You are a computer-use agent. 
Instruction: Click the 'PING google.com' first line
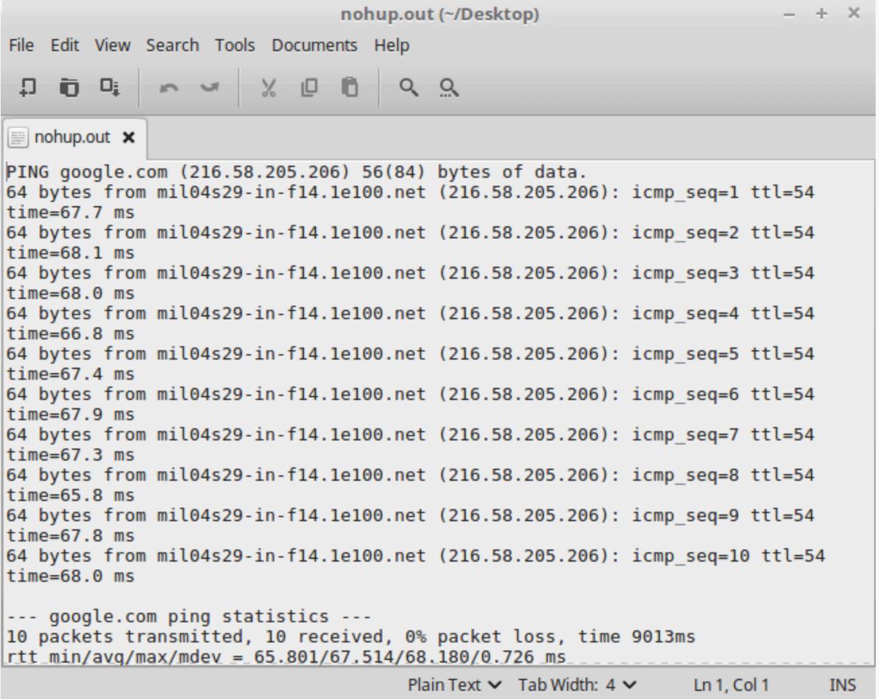point(297,172)
